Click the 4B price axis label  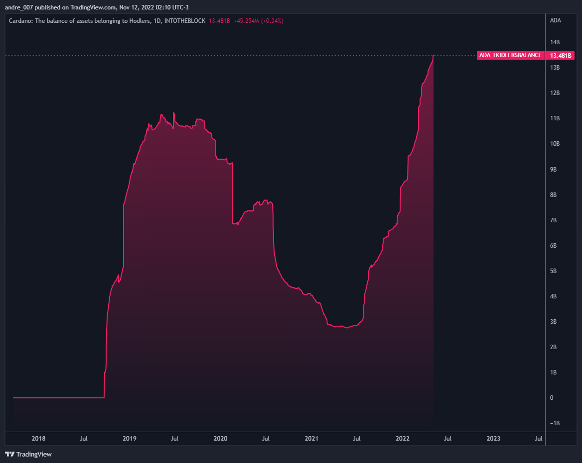point(554,296)
